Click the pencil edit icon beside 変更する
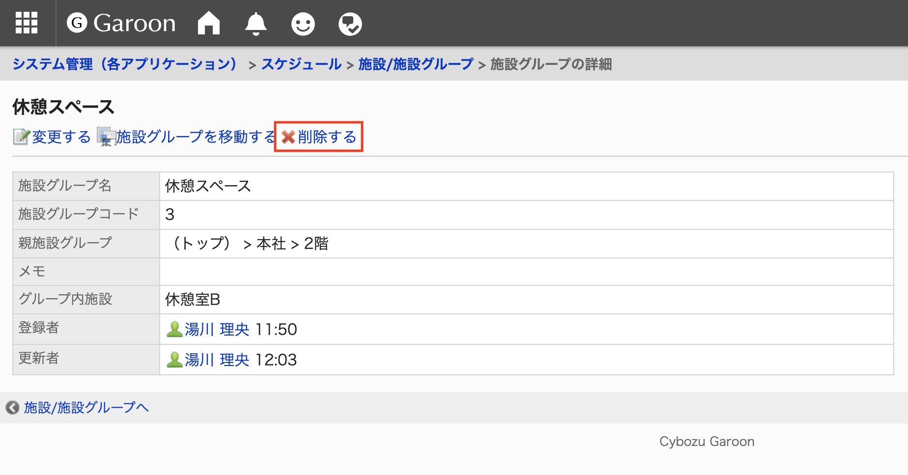The image size is (908, 475). (x=20, y=137)
